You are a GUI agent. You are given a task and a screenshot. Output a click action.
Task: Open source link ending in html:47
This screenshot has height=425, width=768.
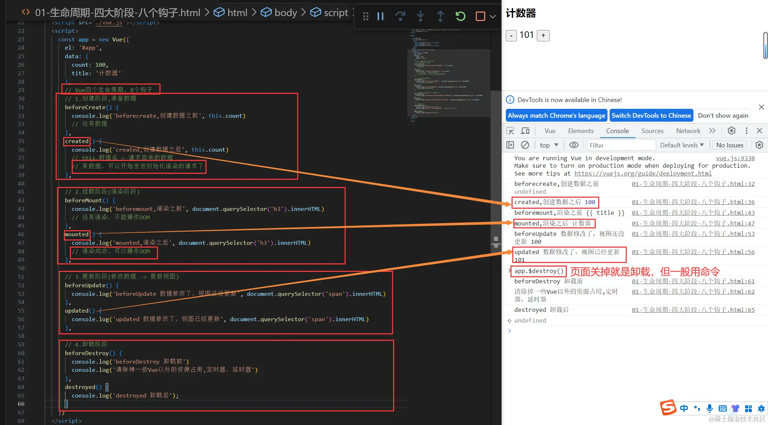(693, 223)
